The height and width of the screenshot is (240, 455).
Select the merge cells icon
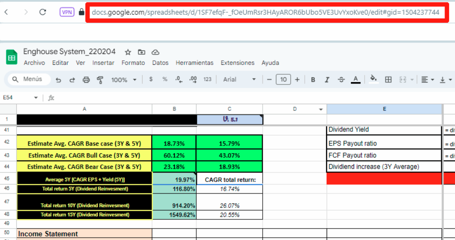tap(403, 80)
